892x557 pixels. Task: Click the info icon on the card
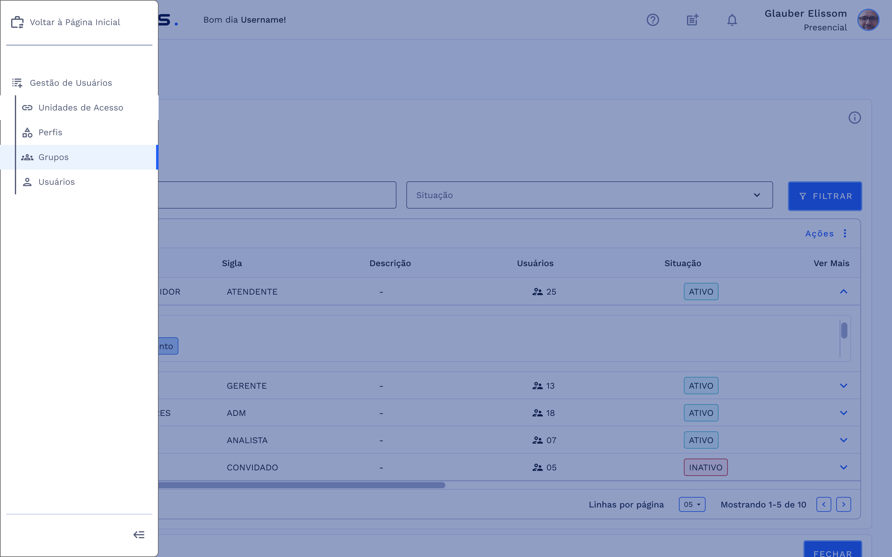coord(855,118)
